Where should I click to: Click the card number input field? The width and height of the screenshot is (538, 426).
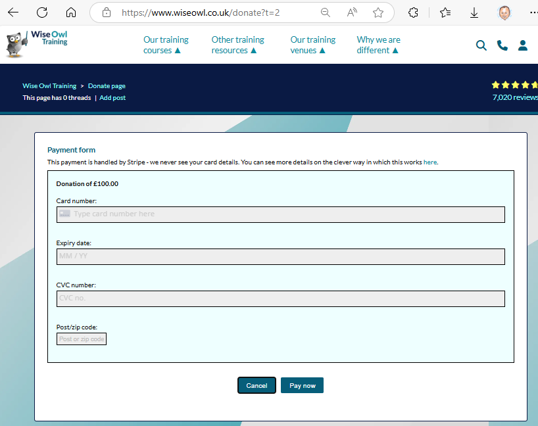(x=281, y=214)
